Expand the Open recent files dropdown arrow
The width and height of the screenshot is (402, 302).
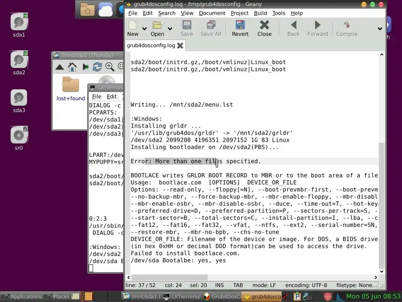(170, 28)
